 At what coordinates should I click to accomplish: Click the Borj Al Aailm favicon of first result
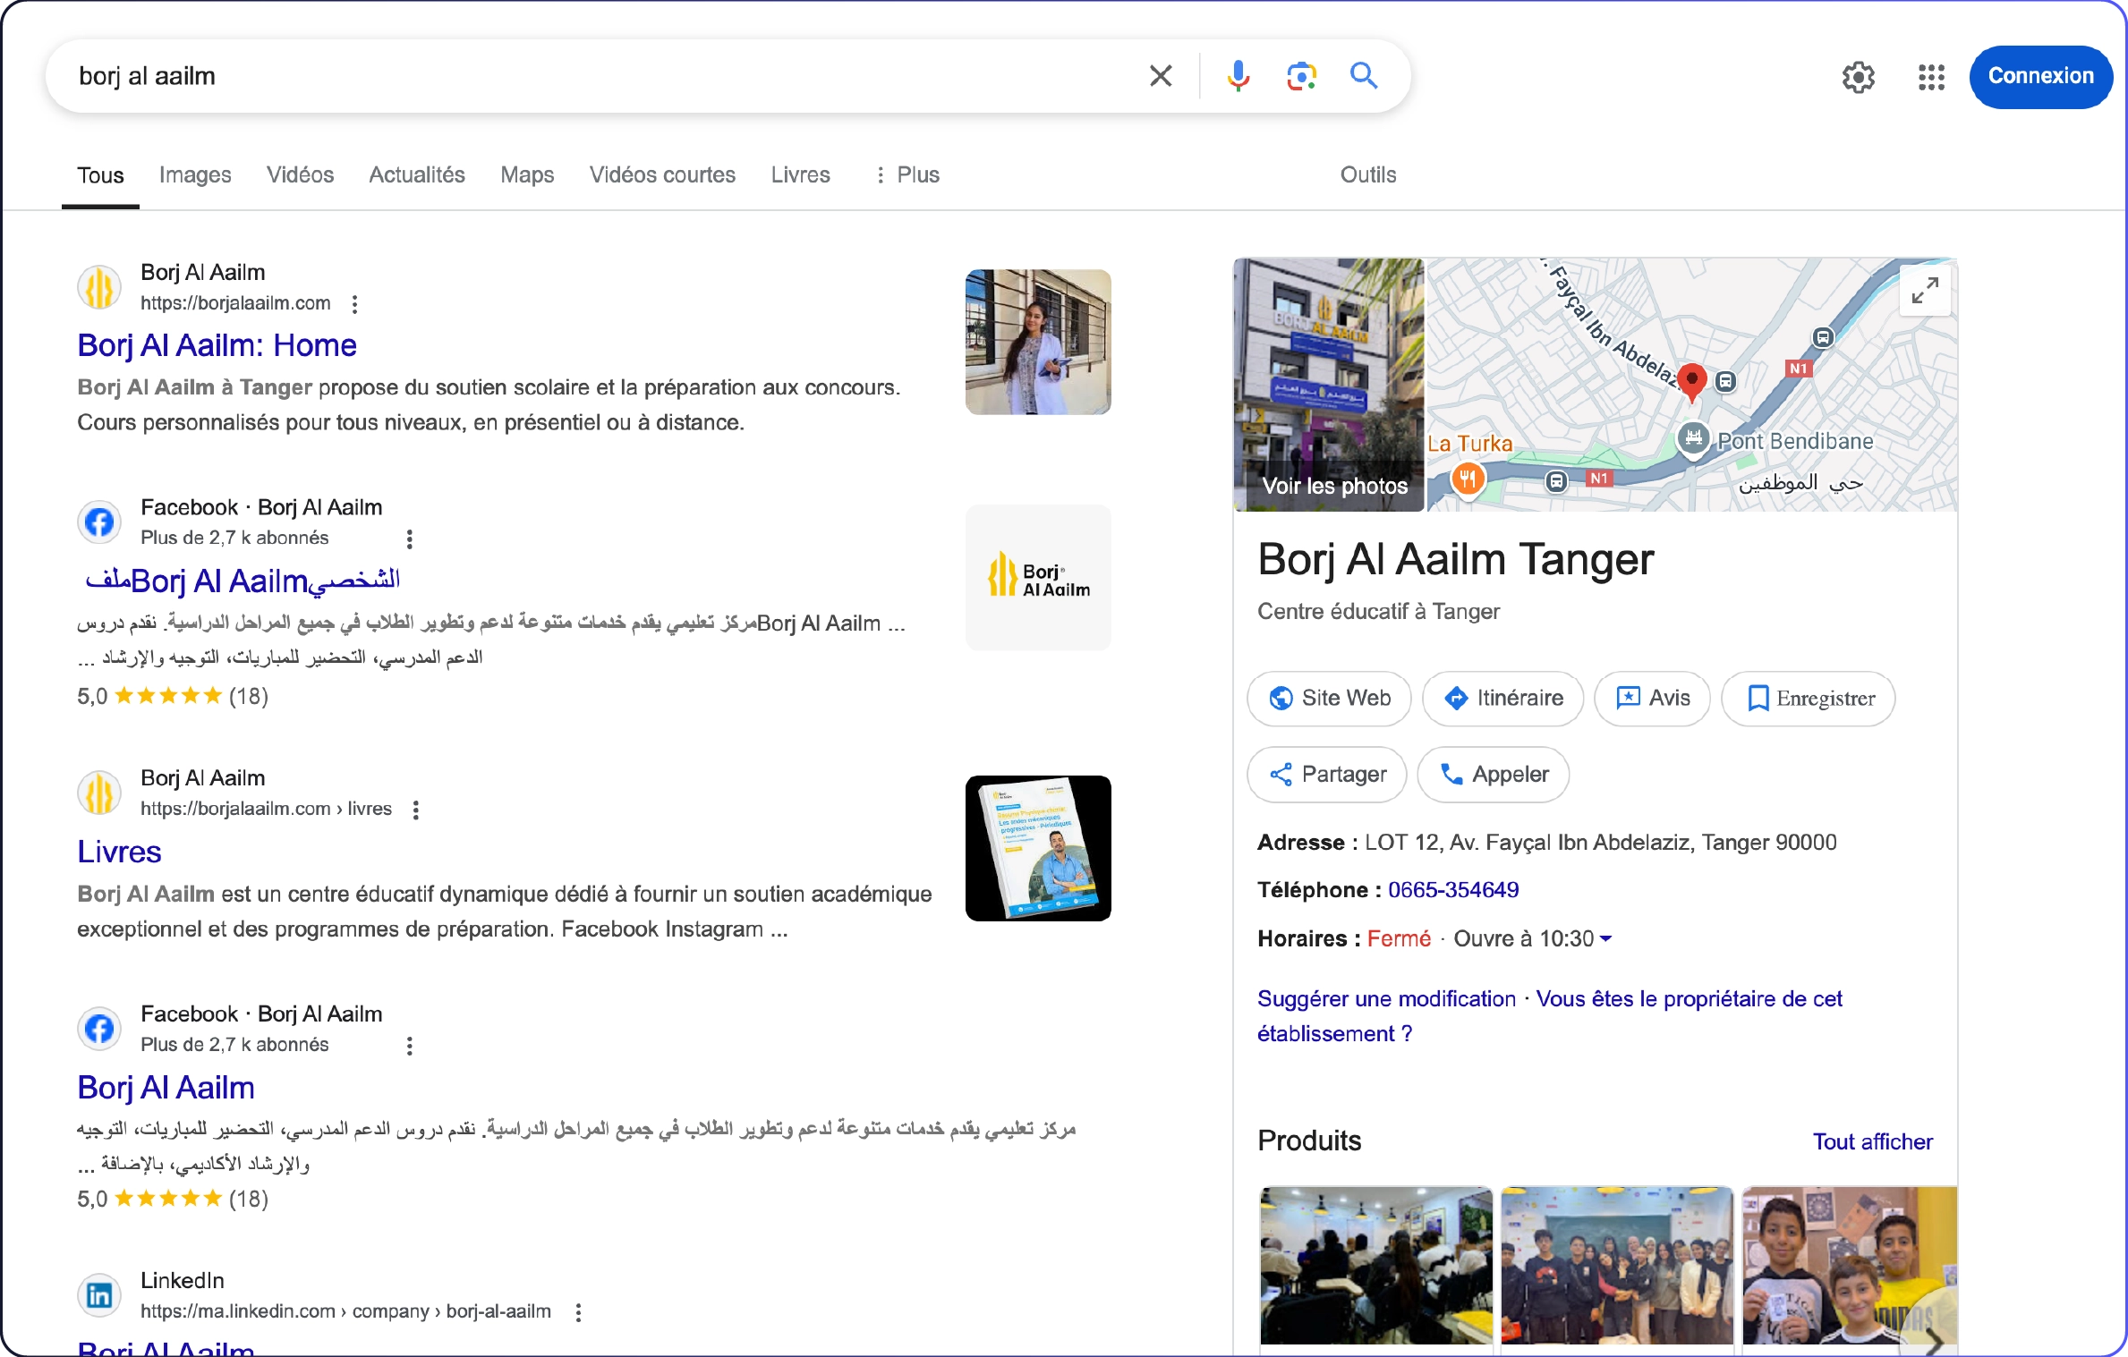pyautogui.click(x=99, y=287)
